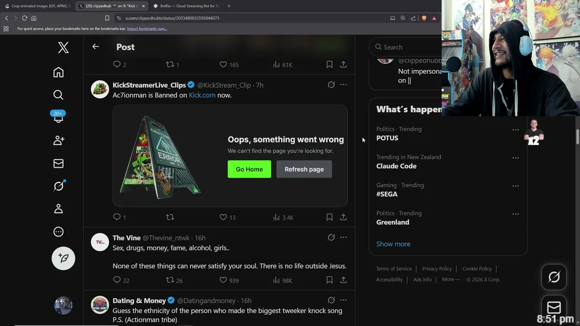This screenshot has height=326, width=580.
Task: Open Notifications bell with 20+ badge
Action: [58, 117]
